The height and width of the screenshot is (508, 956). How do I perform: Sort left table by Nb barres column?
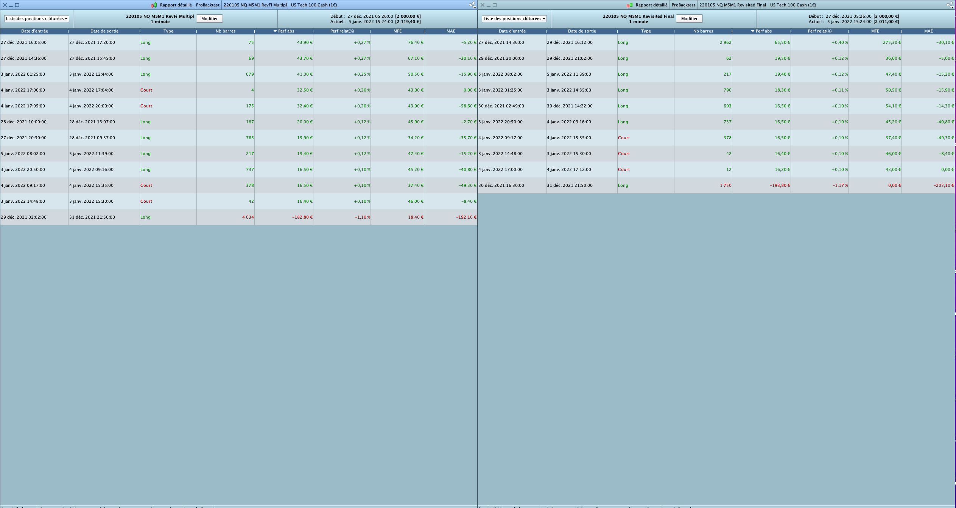(x=226, y=31)
